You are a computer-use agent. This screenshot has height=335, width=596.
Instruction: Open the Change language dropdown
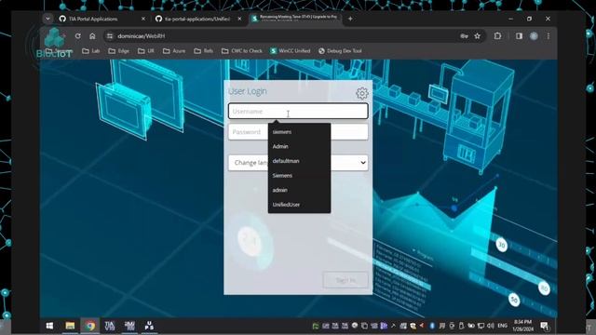pos(298,163)
